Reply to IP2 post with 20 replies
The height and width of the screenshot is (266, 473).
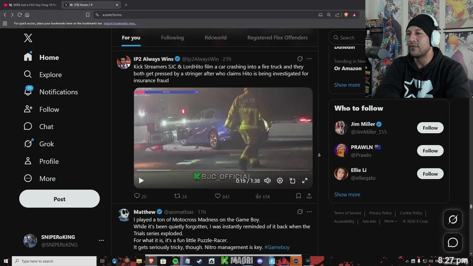(x=140, y=196)
